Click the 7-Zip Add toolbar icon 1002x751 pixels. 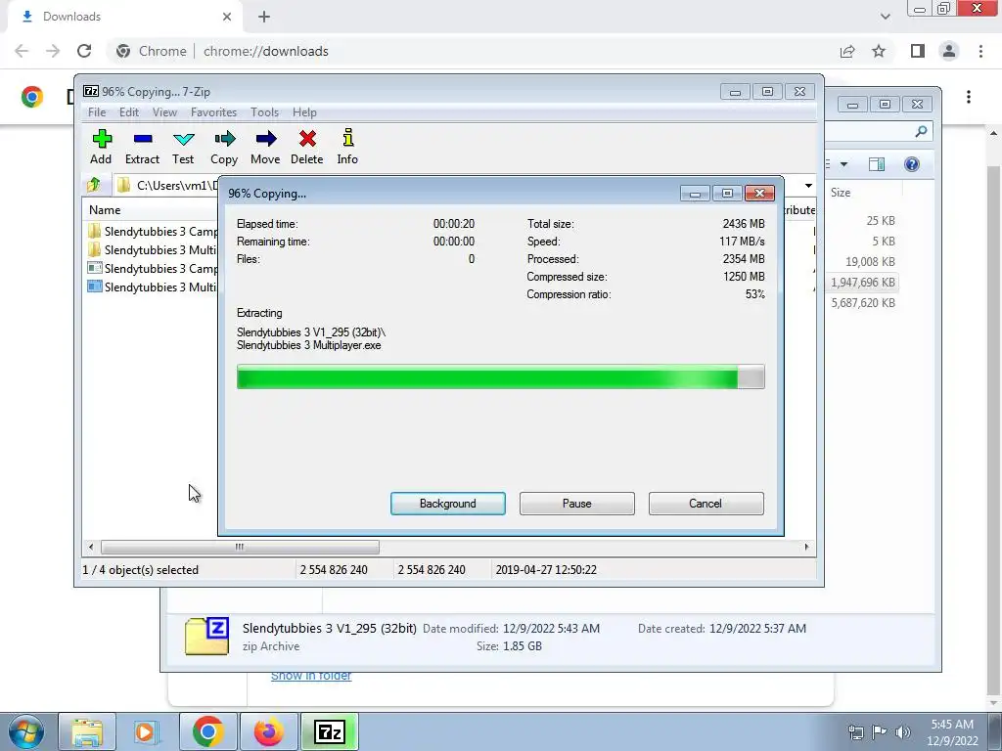pyautogui.click(x=101, y=148)
